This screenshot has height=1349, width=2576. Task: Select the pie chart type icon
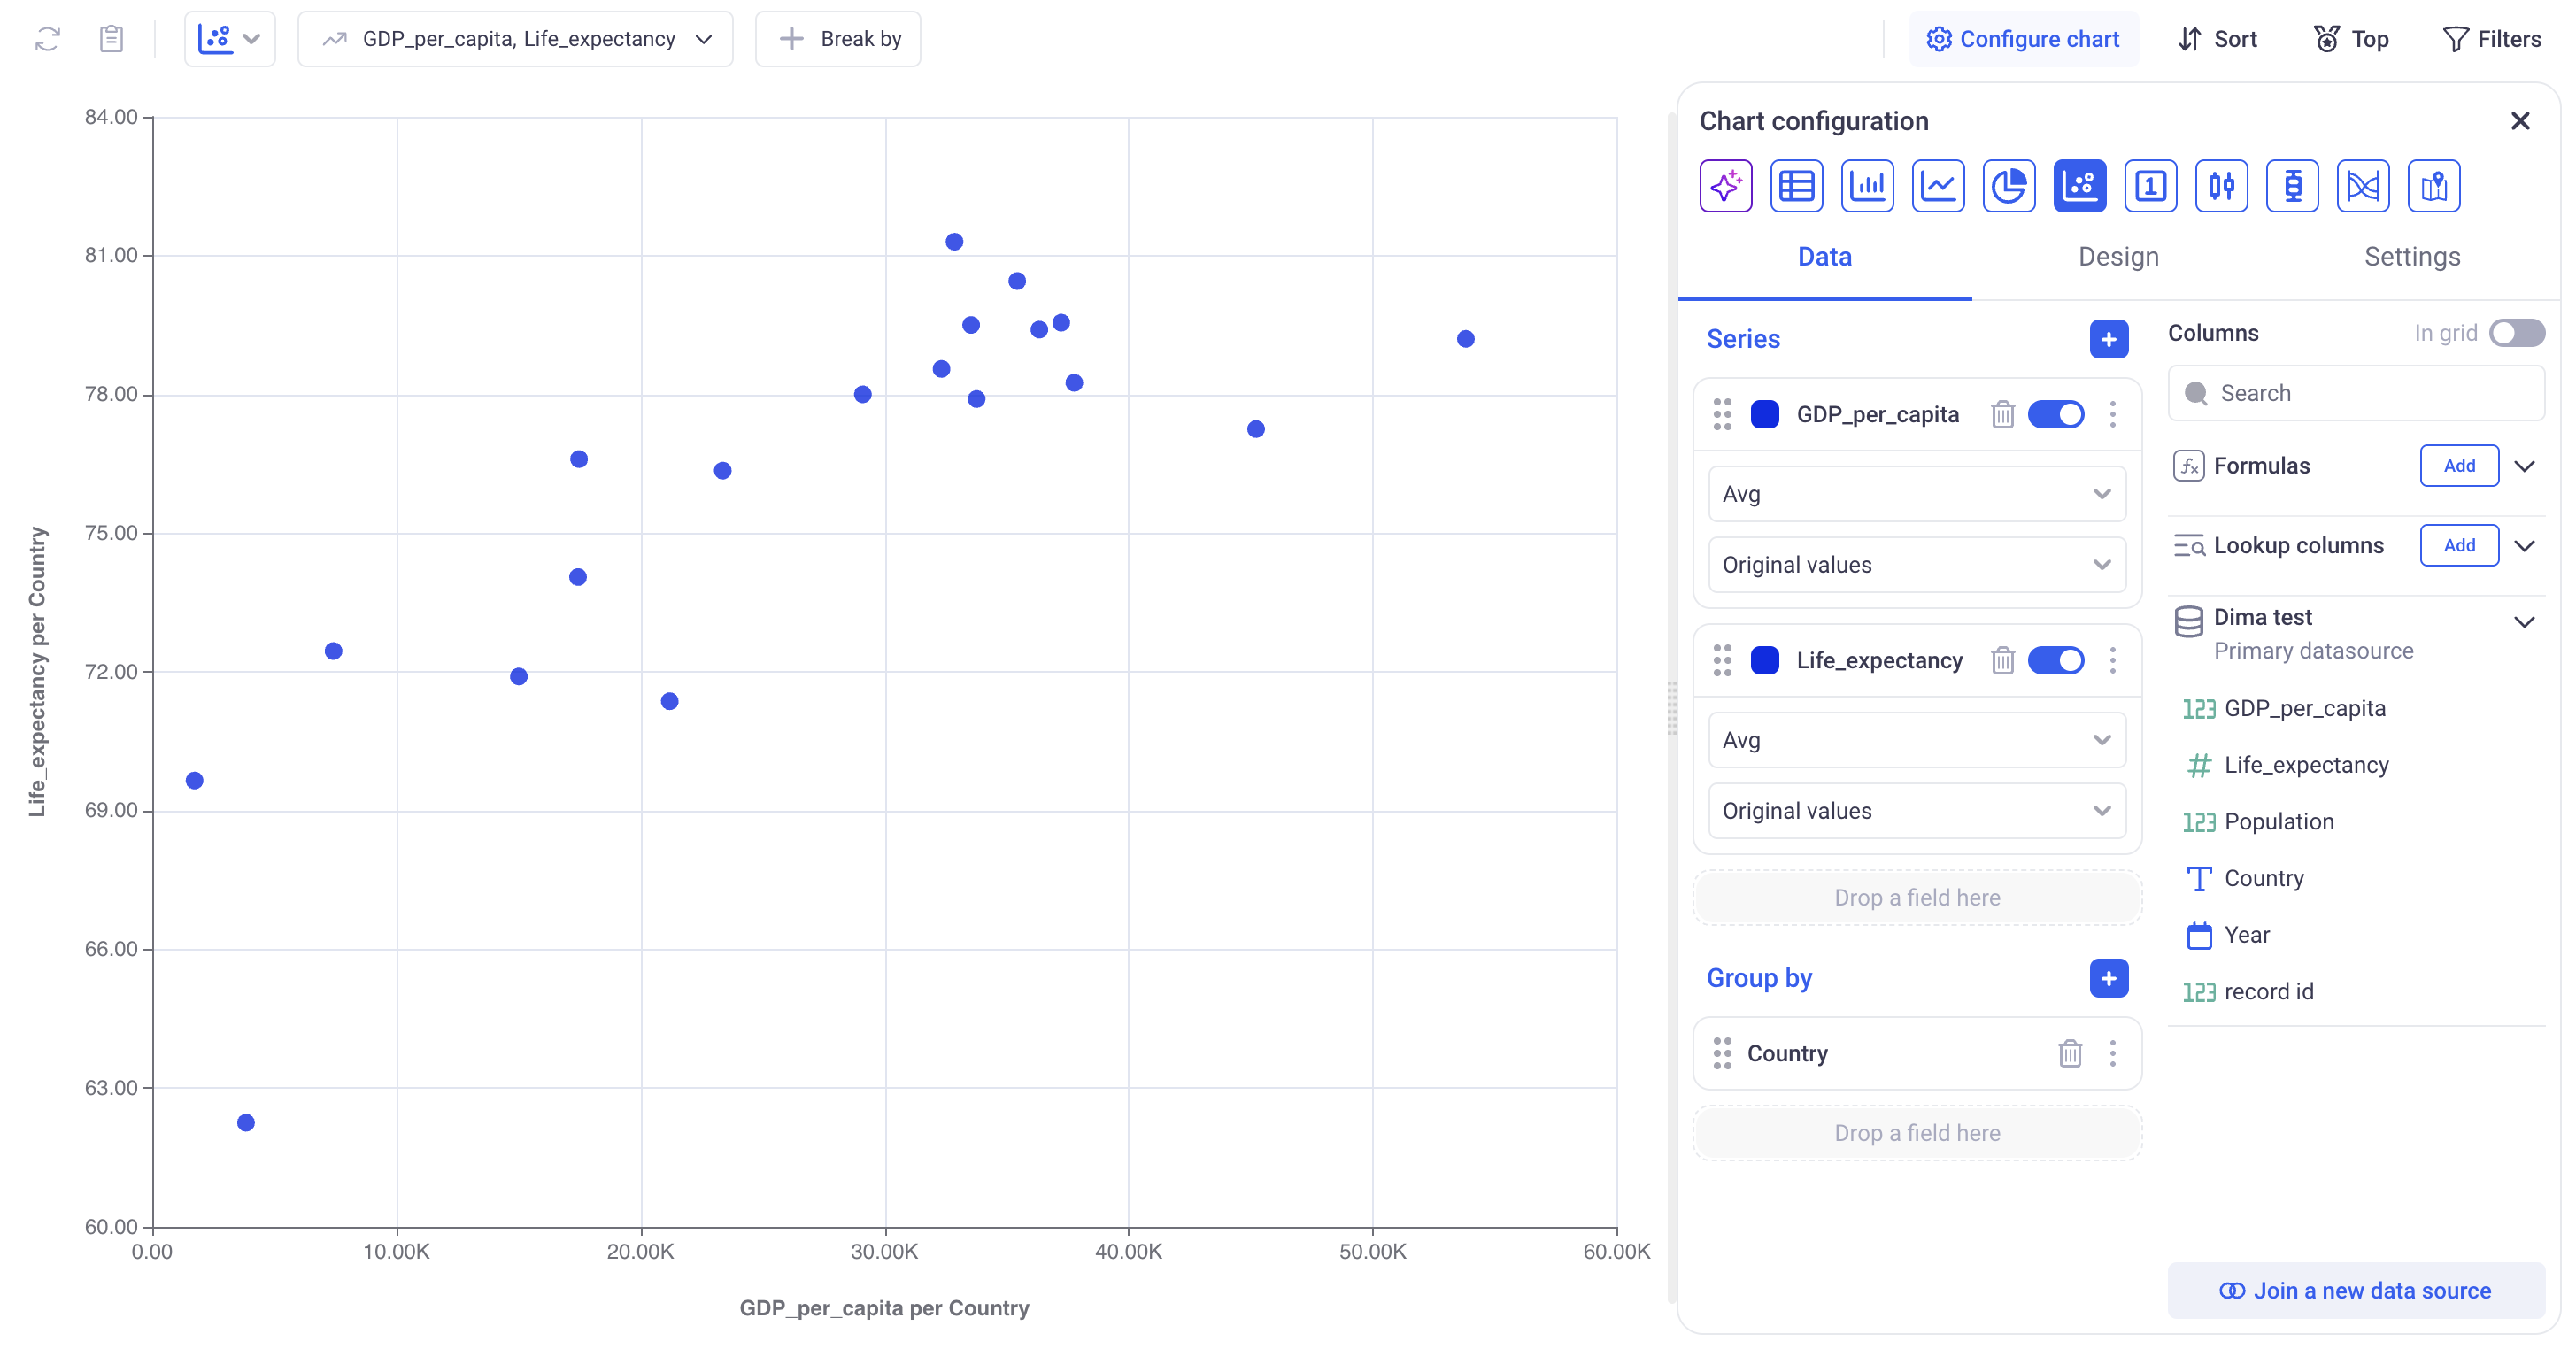tap(2008, 186)
